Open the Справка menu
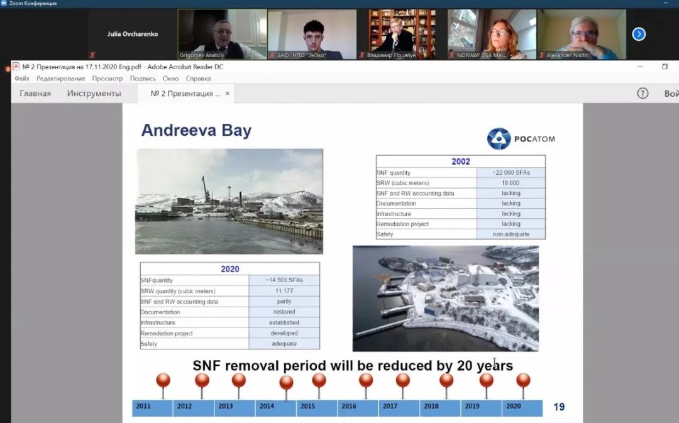 coord(198,79)
